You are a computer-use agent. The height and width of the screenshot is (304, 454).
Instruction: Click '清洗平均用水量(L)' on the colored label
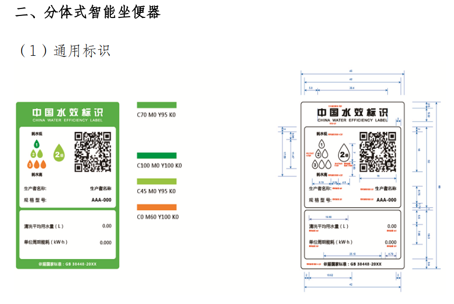point(44,226)
